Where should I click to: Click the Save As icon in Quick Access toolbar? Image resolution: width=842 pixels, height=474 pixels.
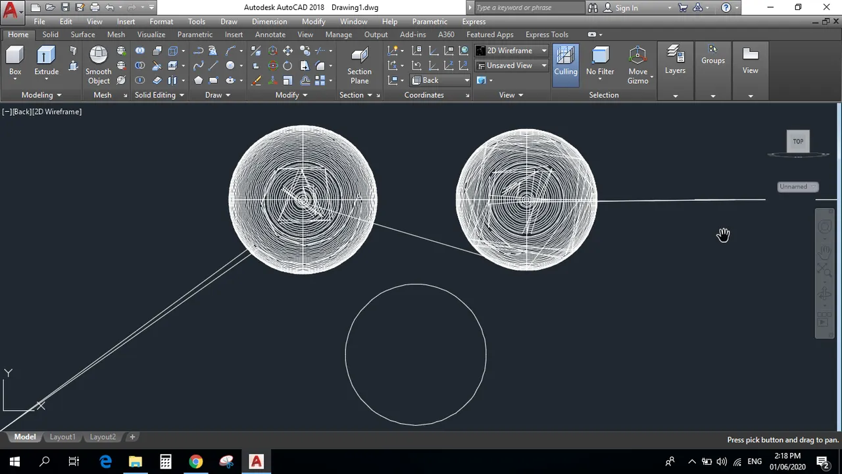[80, 7]
